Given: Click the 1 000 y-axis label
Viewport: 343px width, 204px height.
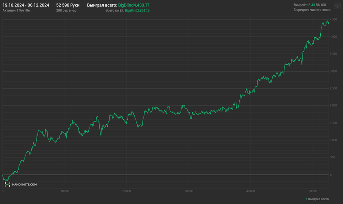Looking at the screenshot, I should click(333, 140).
